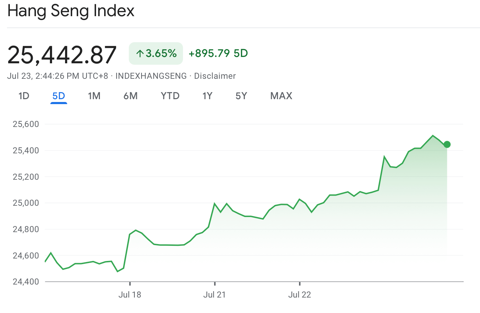Click the Hang Seng Index title
This screenshot has height=313, width=480.
71,11
